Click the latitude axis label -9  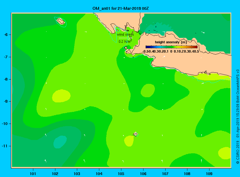tap(6, 102)
